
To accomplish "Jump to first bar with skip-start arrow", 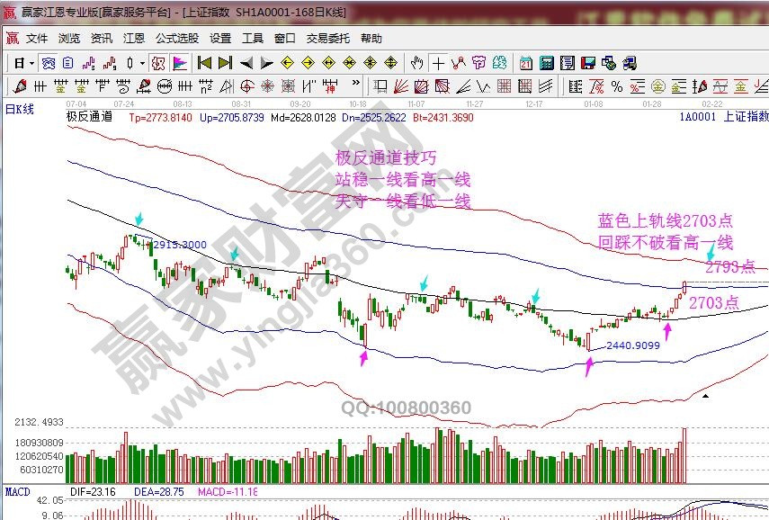I will coord(204,63).
